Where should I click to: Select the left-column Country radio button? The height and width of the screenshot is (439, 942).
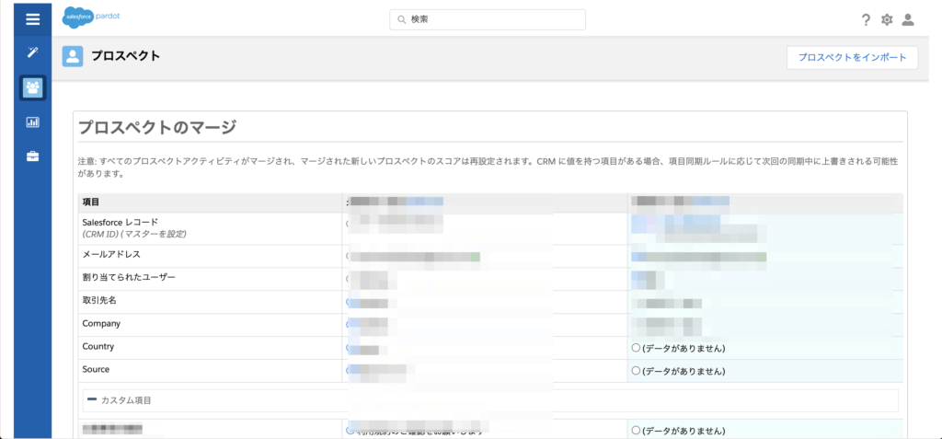coord(350,348)
